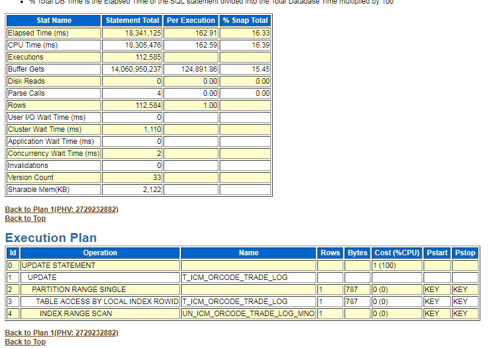Click the Statement Total column header
Viewport: 499px width, 348px height.
pos(132,20)
